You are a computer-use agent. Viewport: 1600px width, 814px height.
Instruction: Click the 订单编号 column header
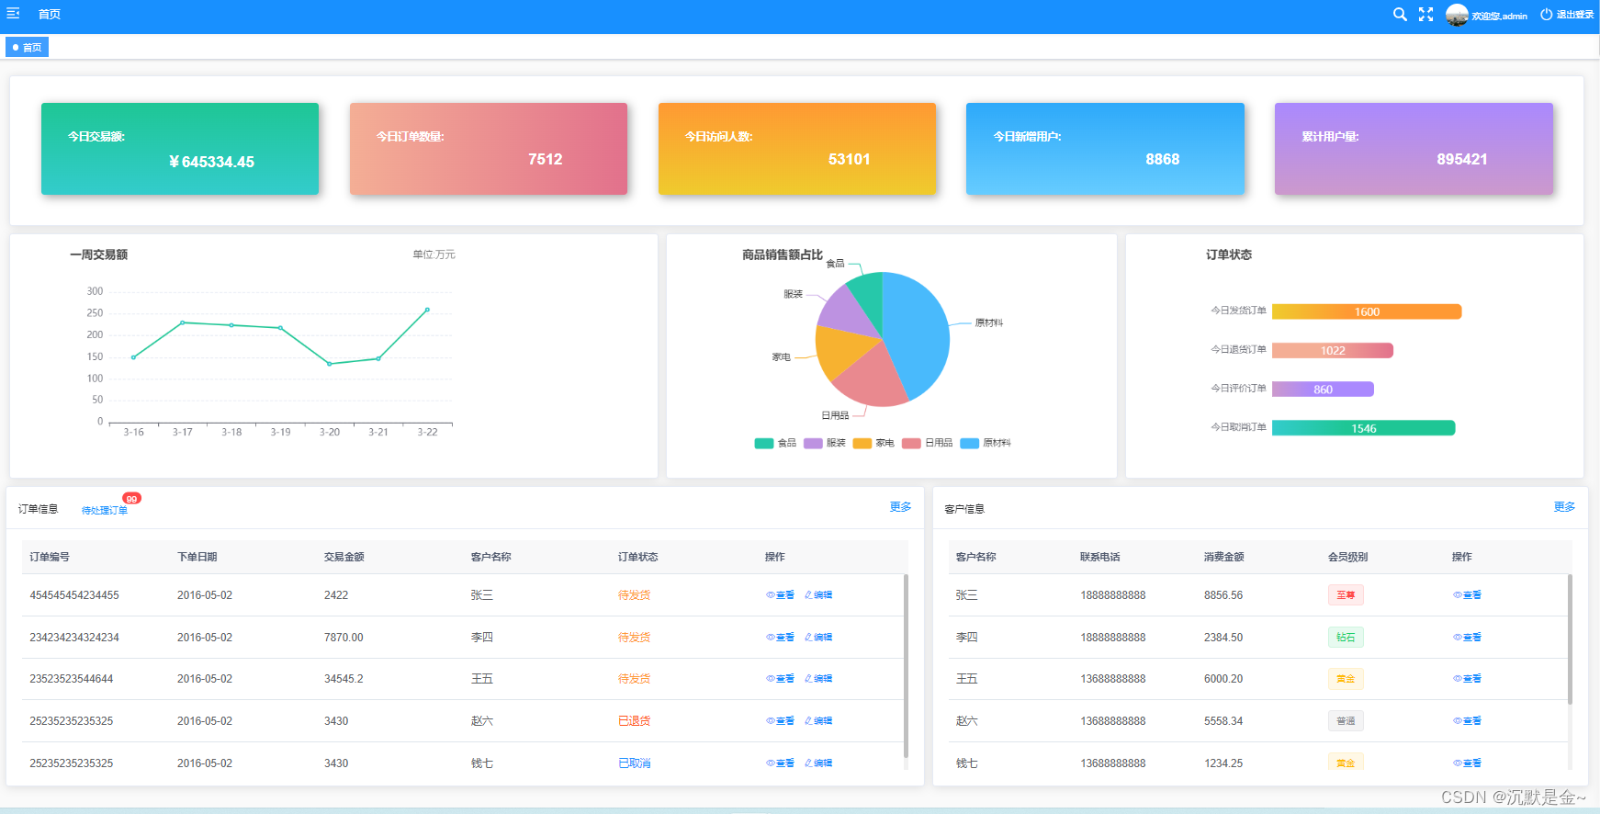tap(50, 557)
